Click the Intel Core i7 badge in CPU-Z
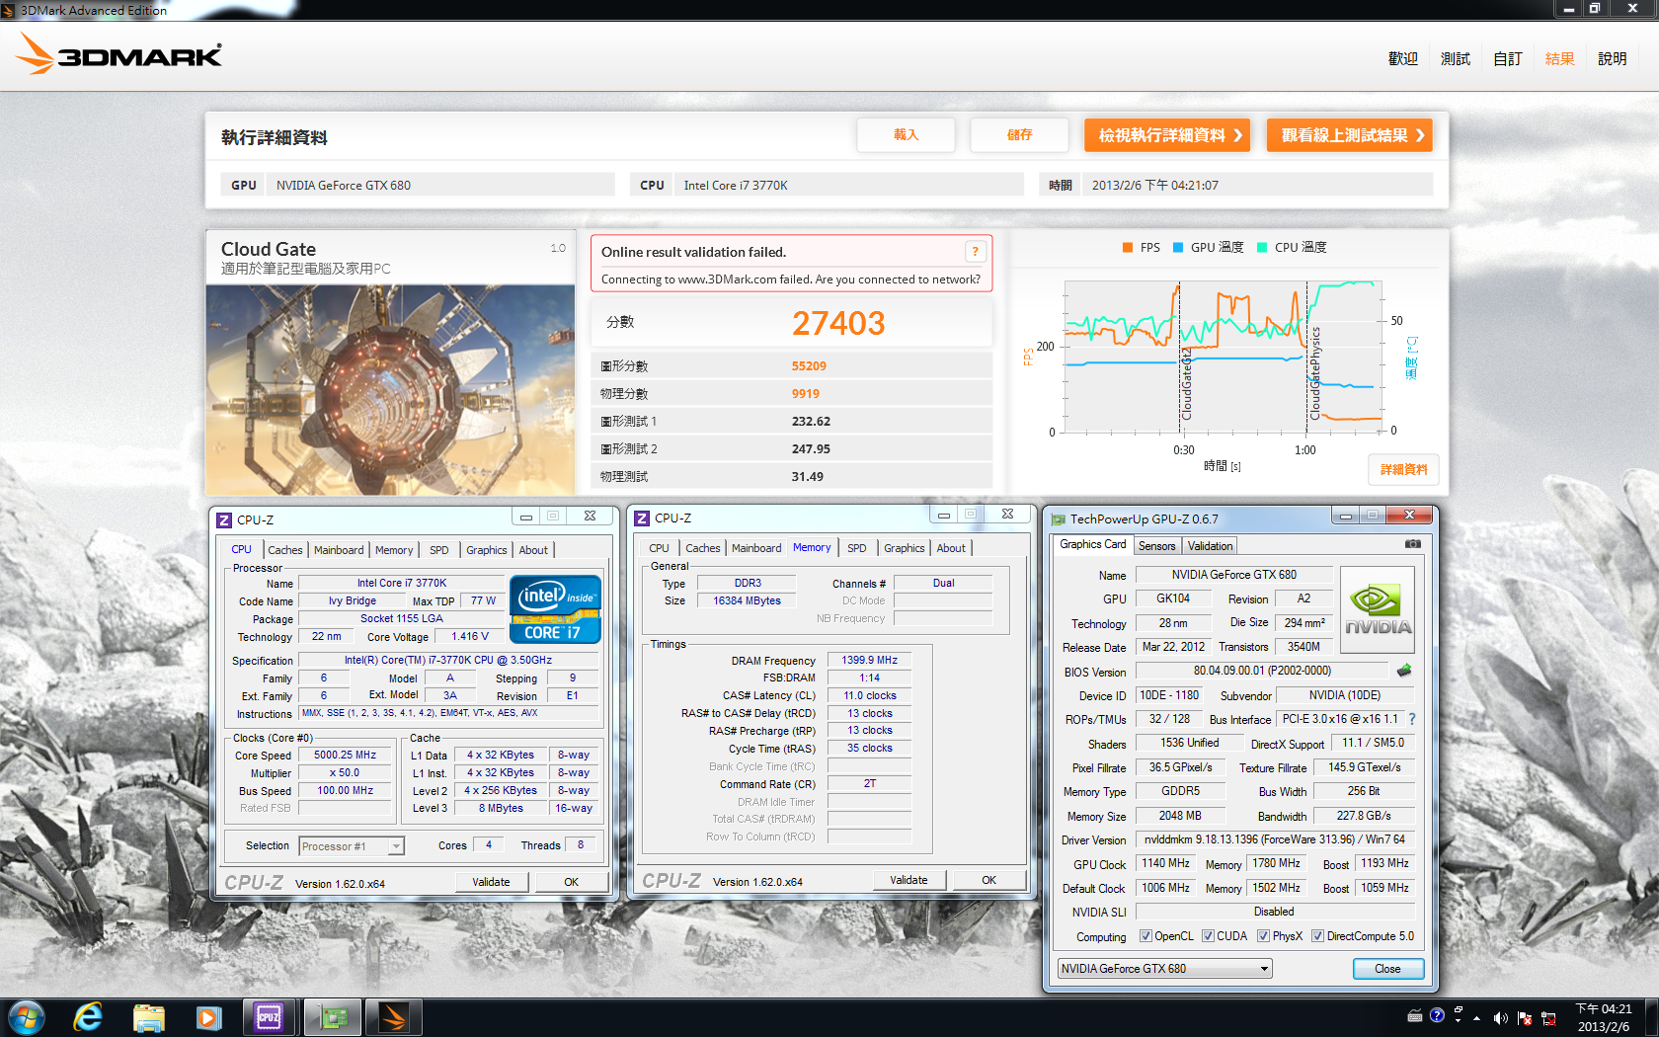The image size is (1659, 1037). pos(555,608)
